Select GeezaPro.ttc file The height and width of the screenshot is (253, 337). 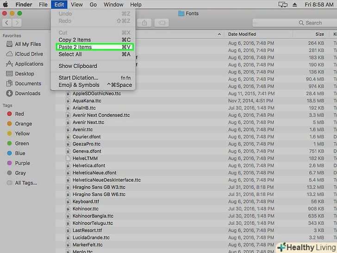click(x=87, y=144)
